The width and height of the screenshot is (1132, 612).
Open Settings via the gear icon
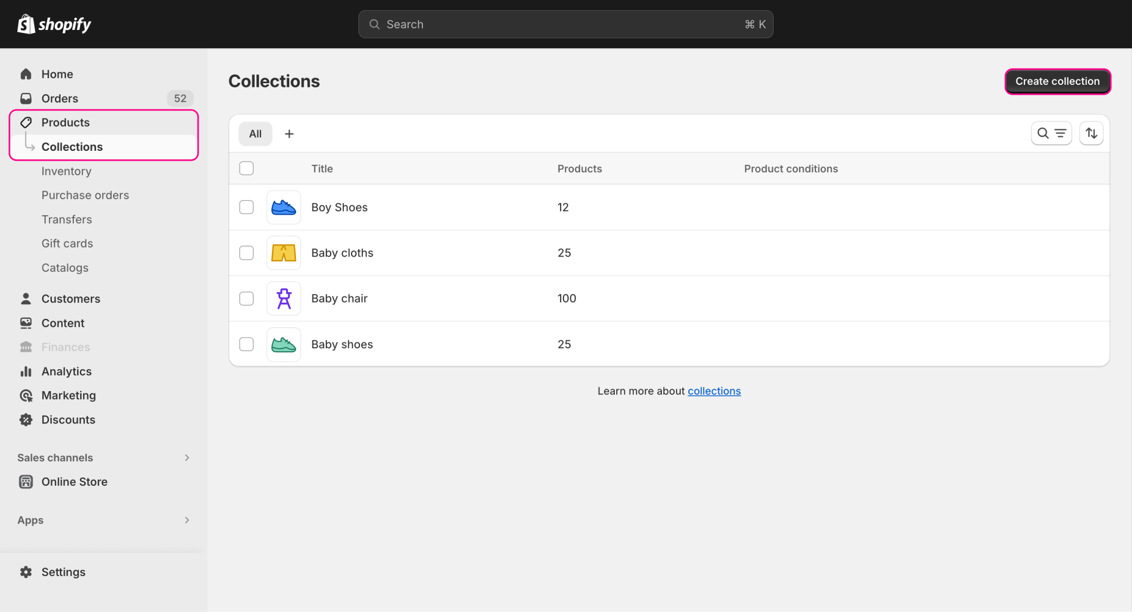pos(26,572)
